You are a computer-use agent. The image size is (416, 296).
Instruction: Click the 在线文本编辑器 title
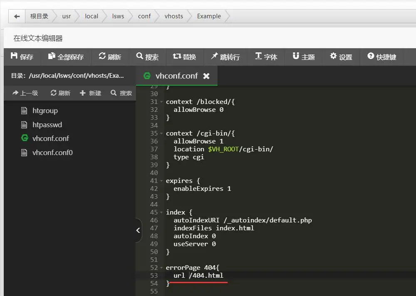pos(38,39)
